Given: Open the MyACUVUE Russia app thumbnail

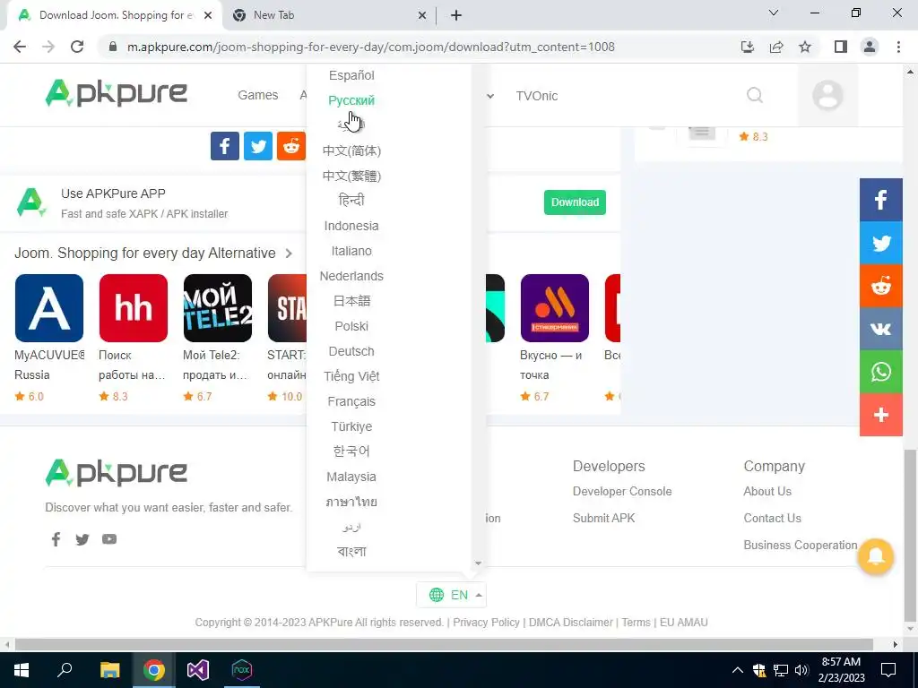Looking at the screenshot, I should pyautogui.click(x=49, y=308).
